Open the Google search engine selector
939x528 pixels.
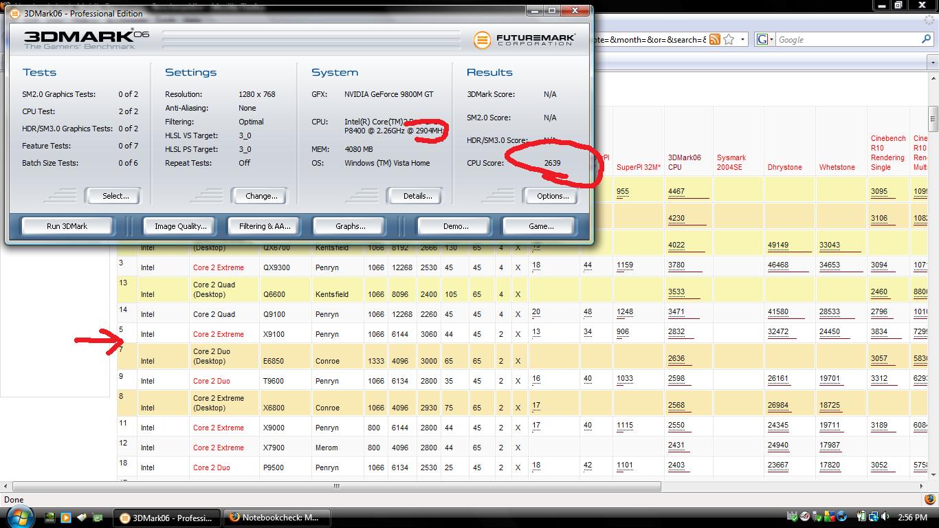coord(765,40)
